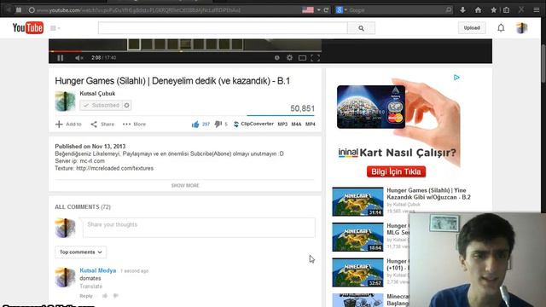Open browser hamburger menu
This screenshot has height=307, width=546.
pos(537,10)
